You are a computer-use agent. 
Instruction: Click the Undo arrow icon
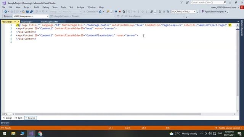(37, 12)
